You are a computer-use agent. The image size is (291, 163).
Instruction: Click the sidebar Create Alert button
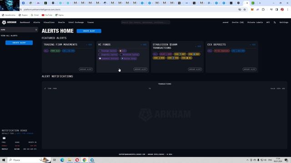(19, 43)
